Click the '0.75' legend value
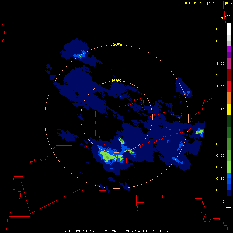 pyautogui.click(x=220, y=144)
